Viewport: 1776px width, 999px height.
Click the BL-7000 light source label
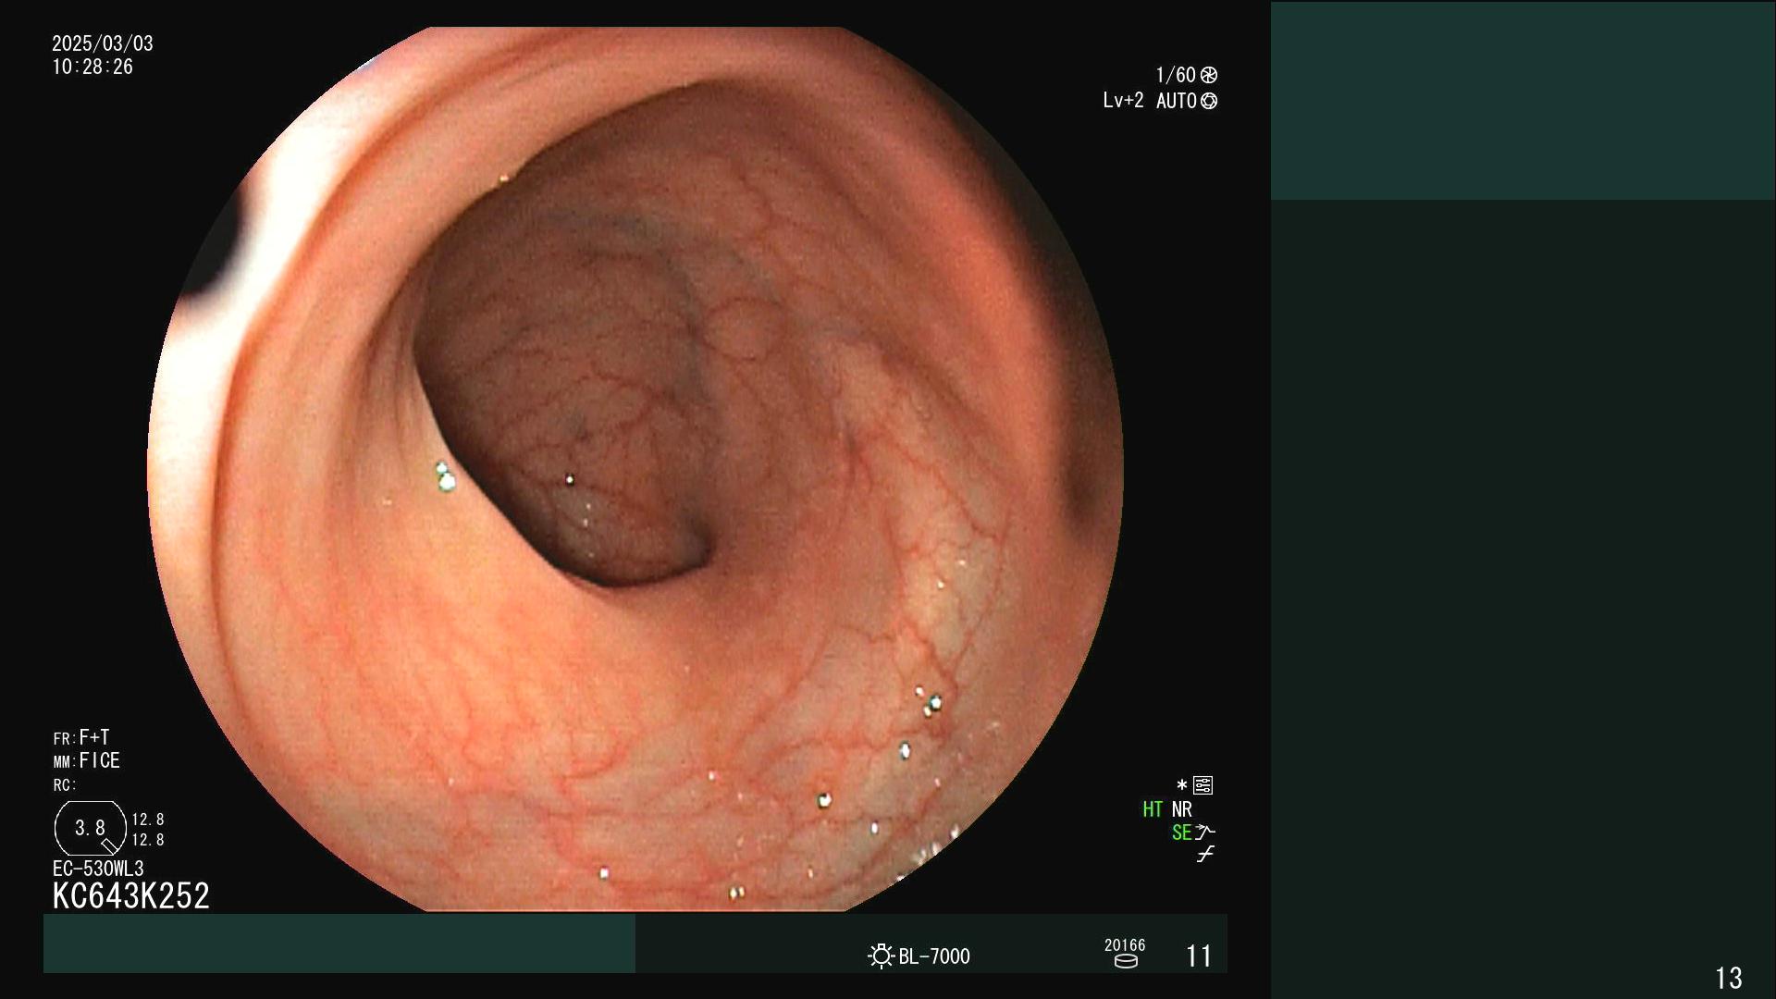point(934,956)
